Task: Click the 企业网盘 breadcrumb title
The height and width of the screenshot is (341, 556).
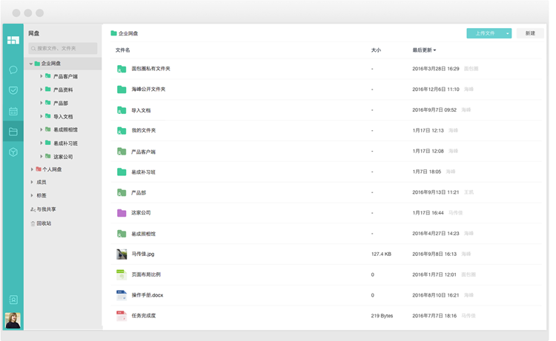Action: tap(128, 33)
